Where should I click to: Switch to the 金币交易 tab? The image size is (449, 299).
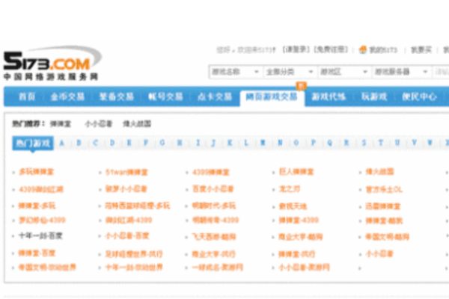tap(67, 96)
